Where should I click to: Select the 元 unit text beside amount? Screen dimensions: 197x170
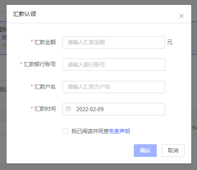pos(170,42)
